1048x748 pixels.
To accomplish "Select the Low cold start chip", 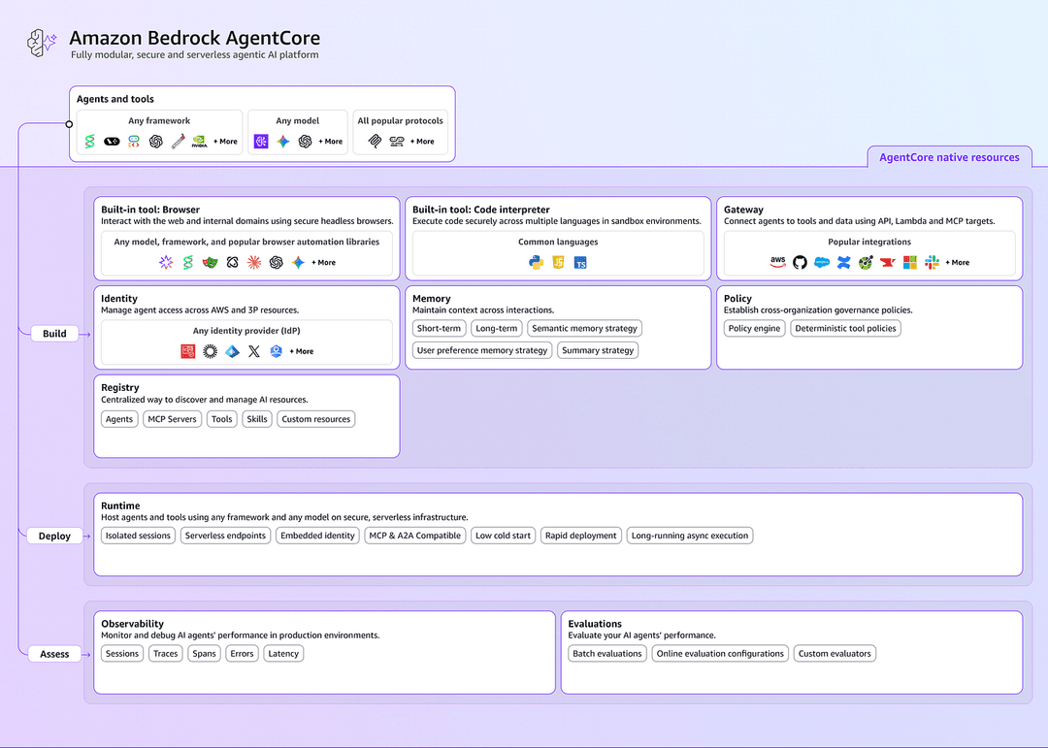I will tap(504, 536).
